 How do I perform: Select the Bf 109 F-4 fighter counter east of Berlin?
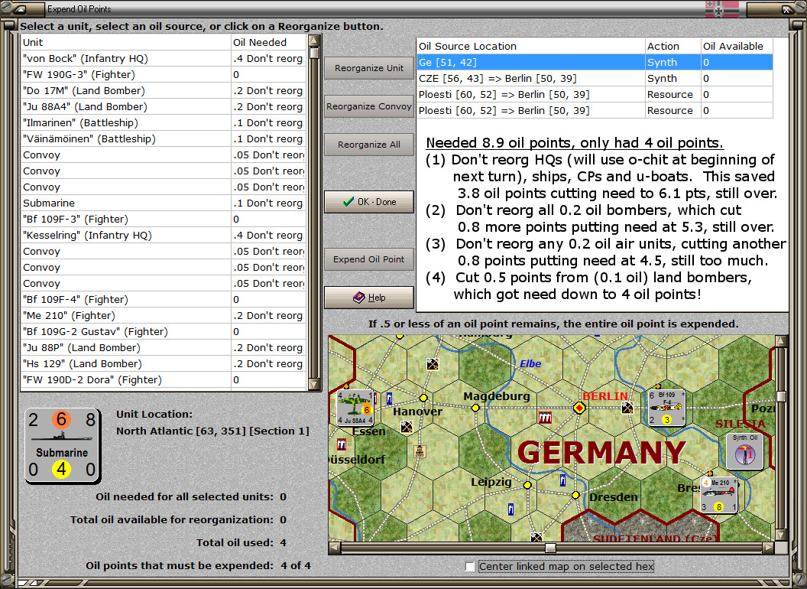[666, 408]
